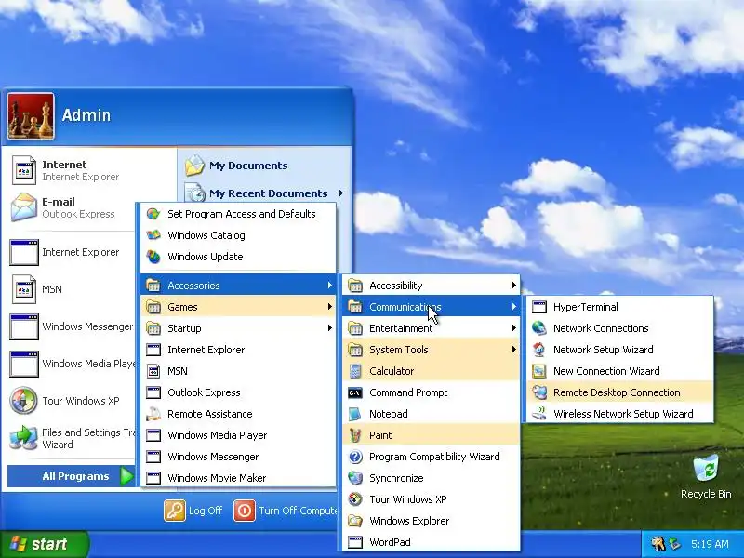
Task: Click the Calculator icon
Action: 355,371
